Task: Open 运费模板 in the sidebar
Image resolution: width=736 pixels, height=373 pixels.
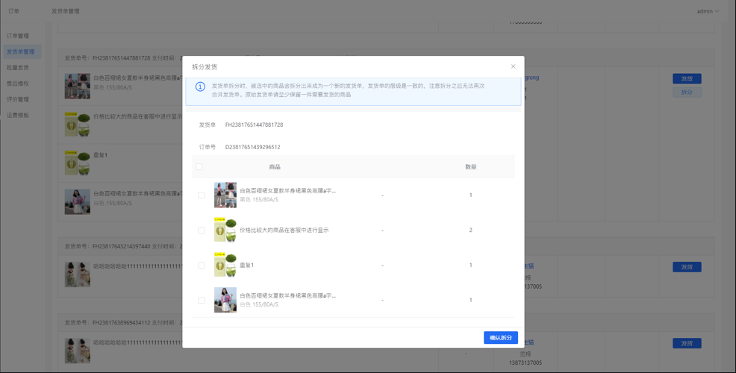Action: [18, 116]
